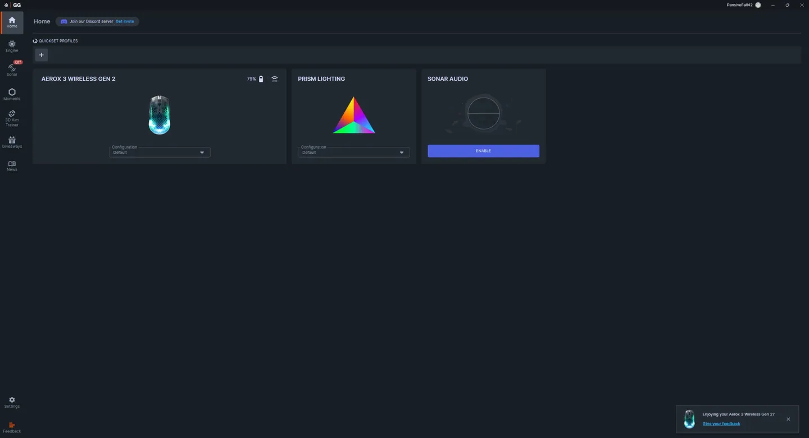Screen dimensions: 809x438
Task: Click the Home page heading
Action: pos(42,21)
